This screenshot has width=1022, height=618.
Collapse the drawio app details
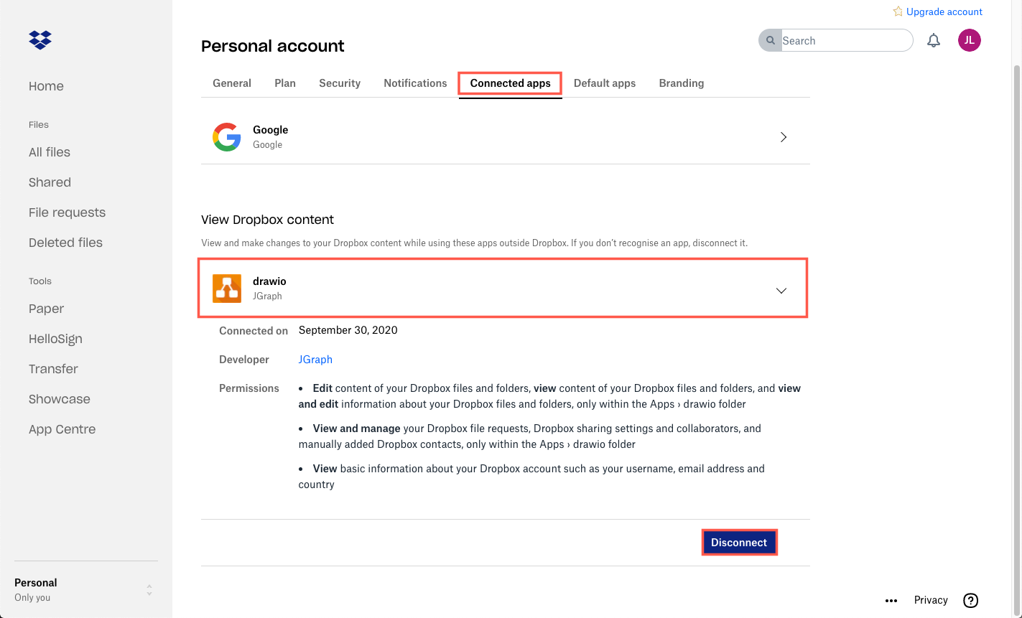[781, 290]
